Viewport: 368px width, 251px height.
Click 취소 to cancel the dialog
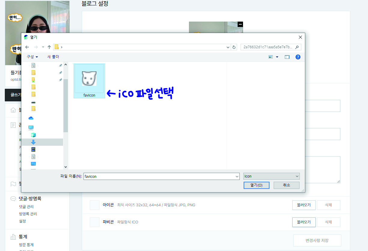tap(287, 185)
